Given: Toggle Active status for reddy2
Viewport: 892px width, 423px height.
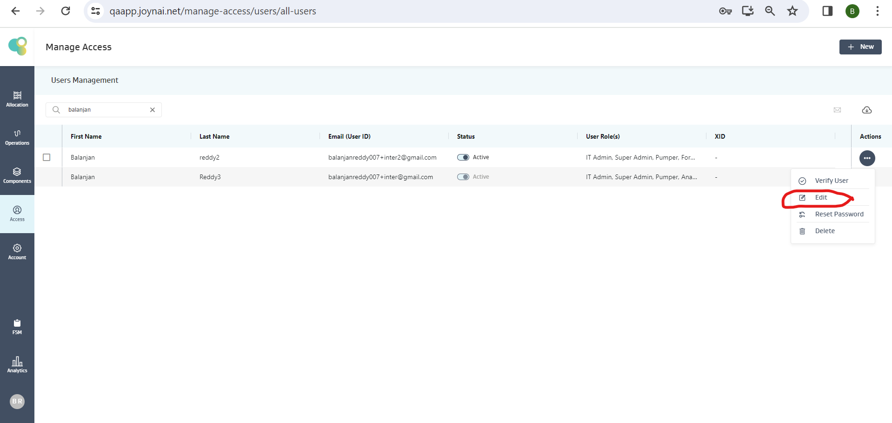Looking at the screenshot, I should click(463, 157).
